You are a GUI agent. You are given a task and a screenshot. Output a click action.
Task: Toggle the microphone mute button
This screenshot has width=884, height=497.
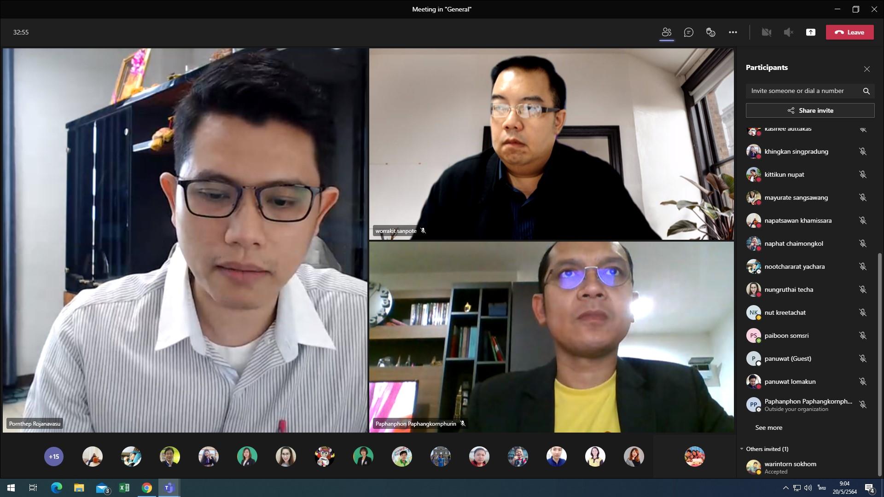788,32
